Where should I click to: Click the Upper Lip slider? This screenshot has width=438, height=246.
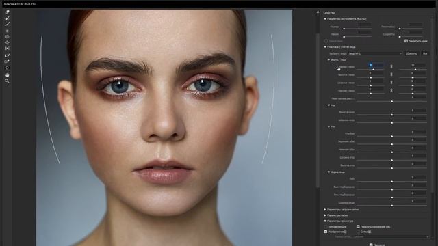[391, 144]
